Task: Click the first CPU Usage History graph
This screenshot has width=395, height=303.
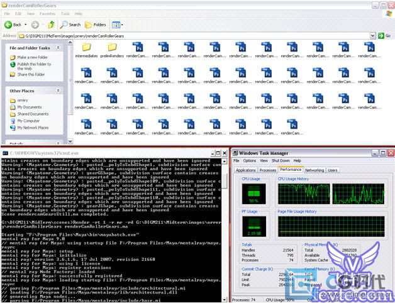Action: 304,194
